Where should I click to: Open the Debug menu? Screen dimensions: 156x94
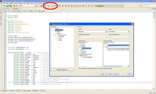coord(28,3)
